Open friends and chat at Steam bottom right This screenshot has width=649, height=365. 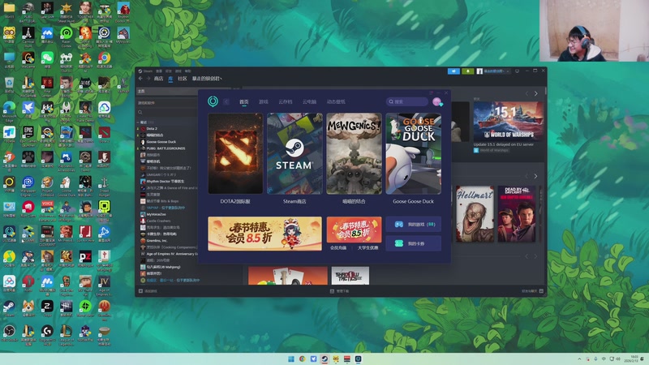pos(532,291)
